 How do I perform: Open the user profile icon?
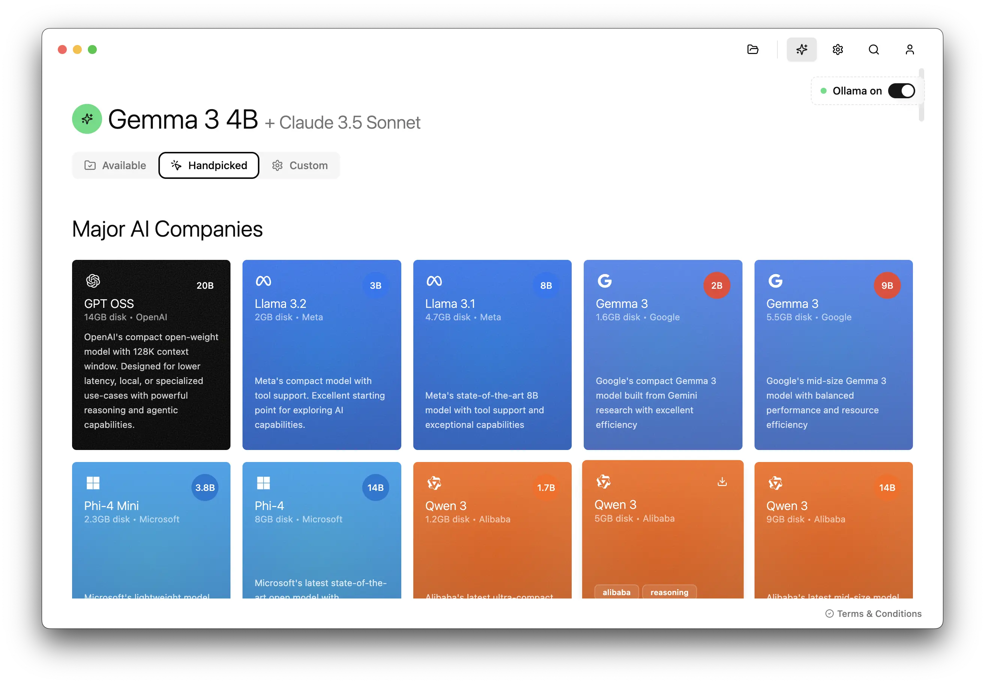910,50
